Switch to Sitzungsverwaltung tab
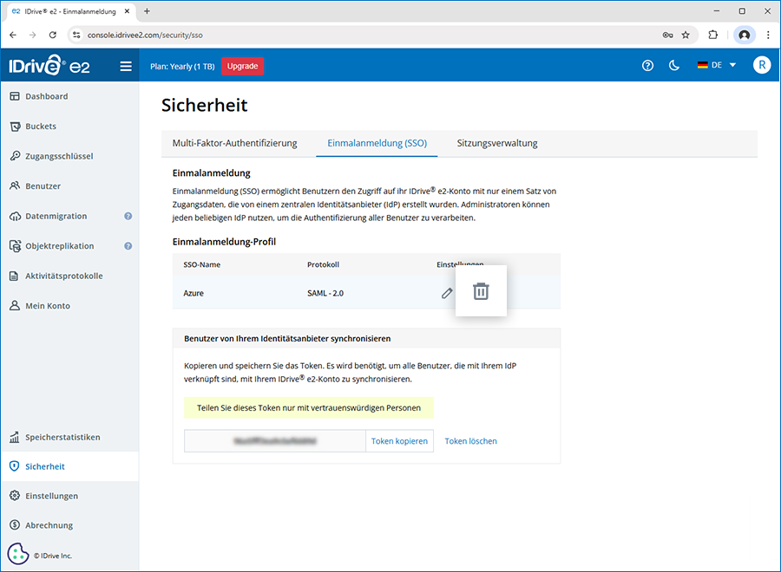This screenshot has height=572, width=781. pyautogui.click(x=497, y=143)
